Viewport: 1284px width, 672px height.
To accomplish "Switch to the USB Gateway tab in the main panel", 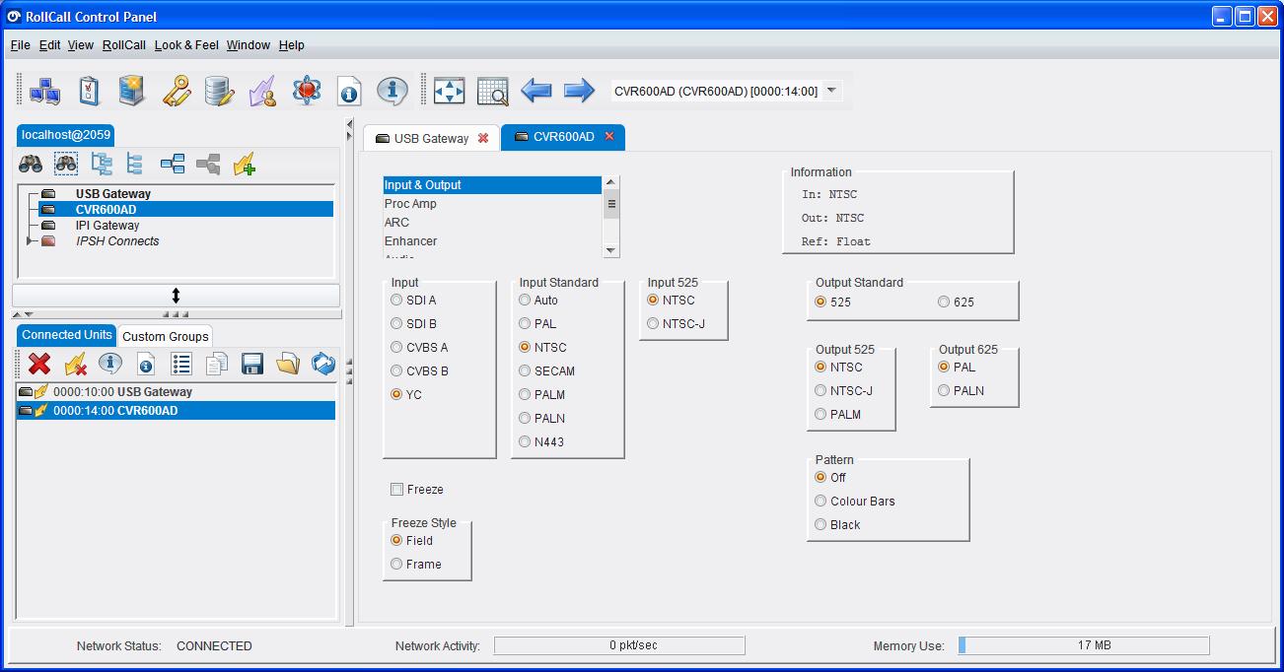I will coord(431,139).
